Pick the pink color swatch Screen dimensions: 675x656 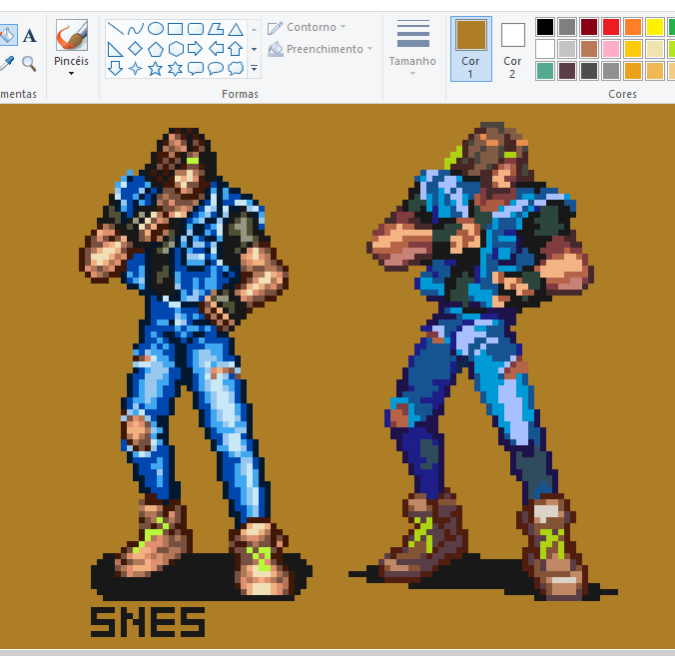pos(611,49)
